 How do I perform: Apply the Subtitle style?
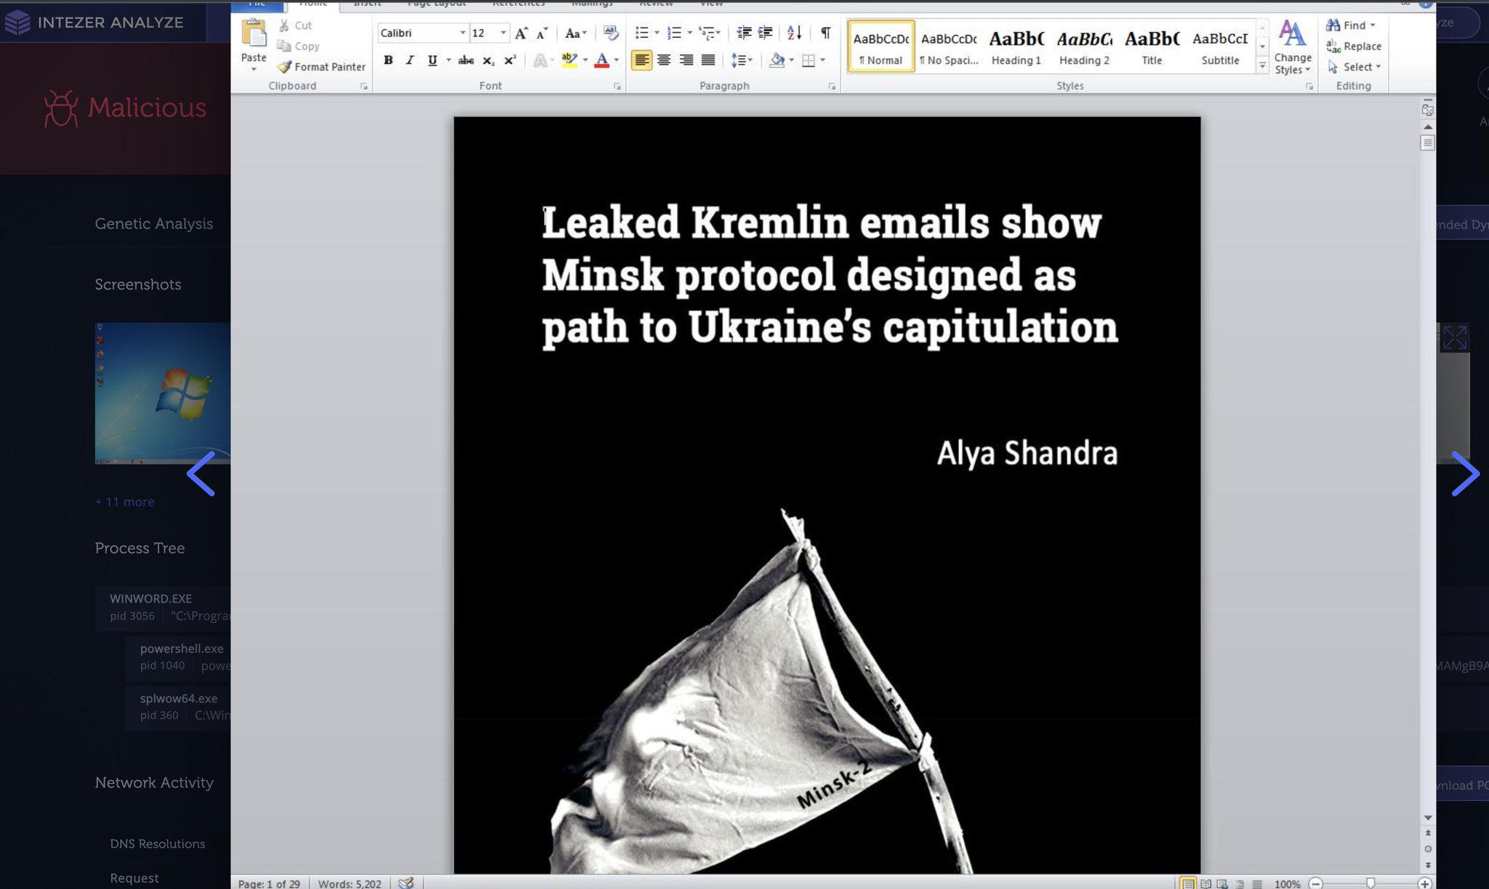(x=1220, y=47)
